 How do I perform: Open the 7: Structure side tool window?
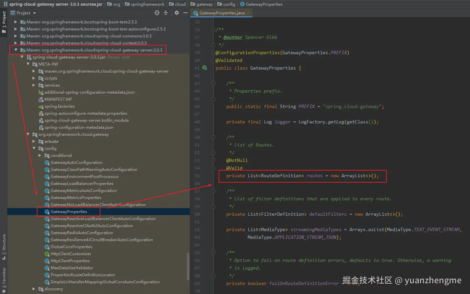pos(4,247)
